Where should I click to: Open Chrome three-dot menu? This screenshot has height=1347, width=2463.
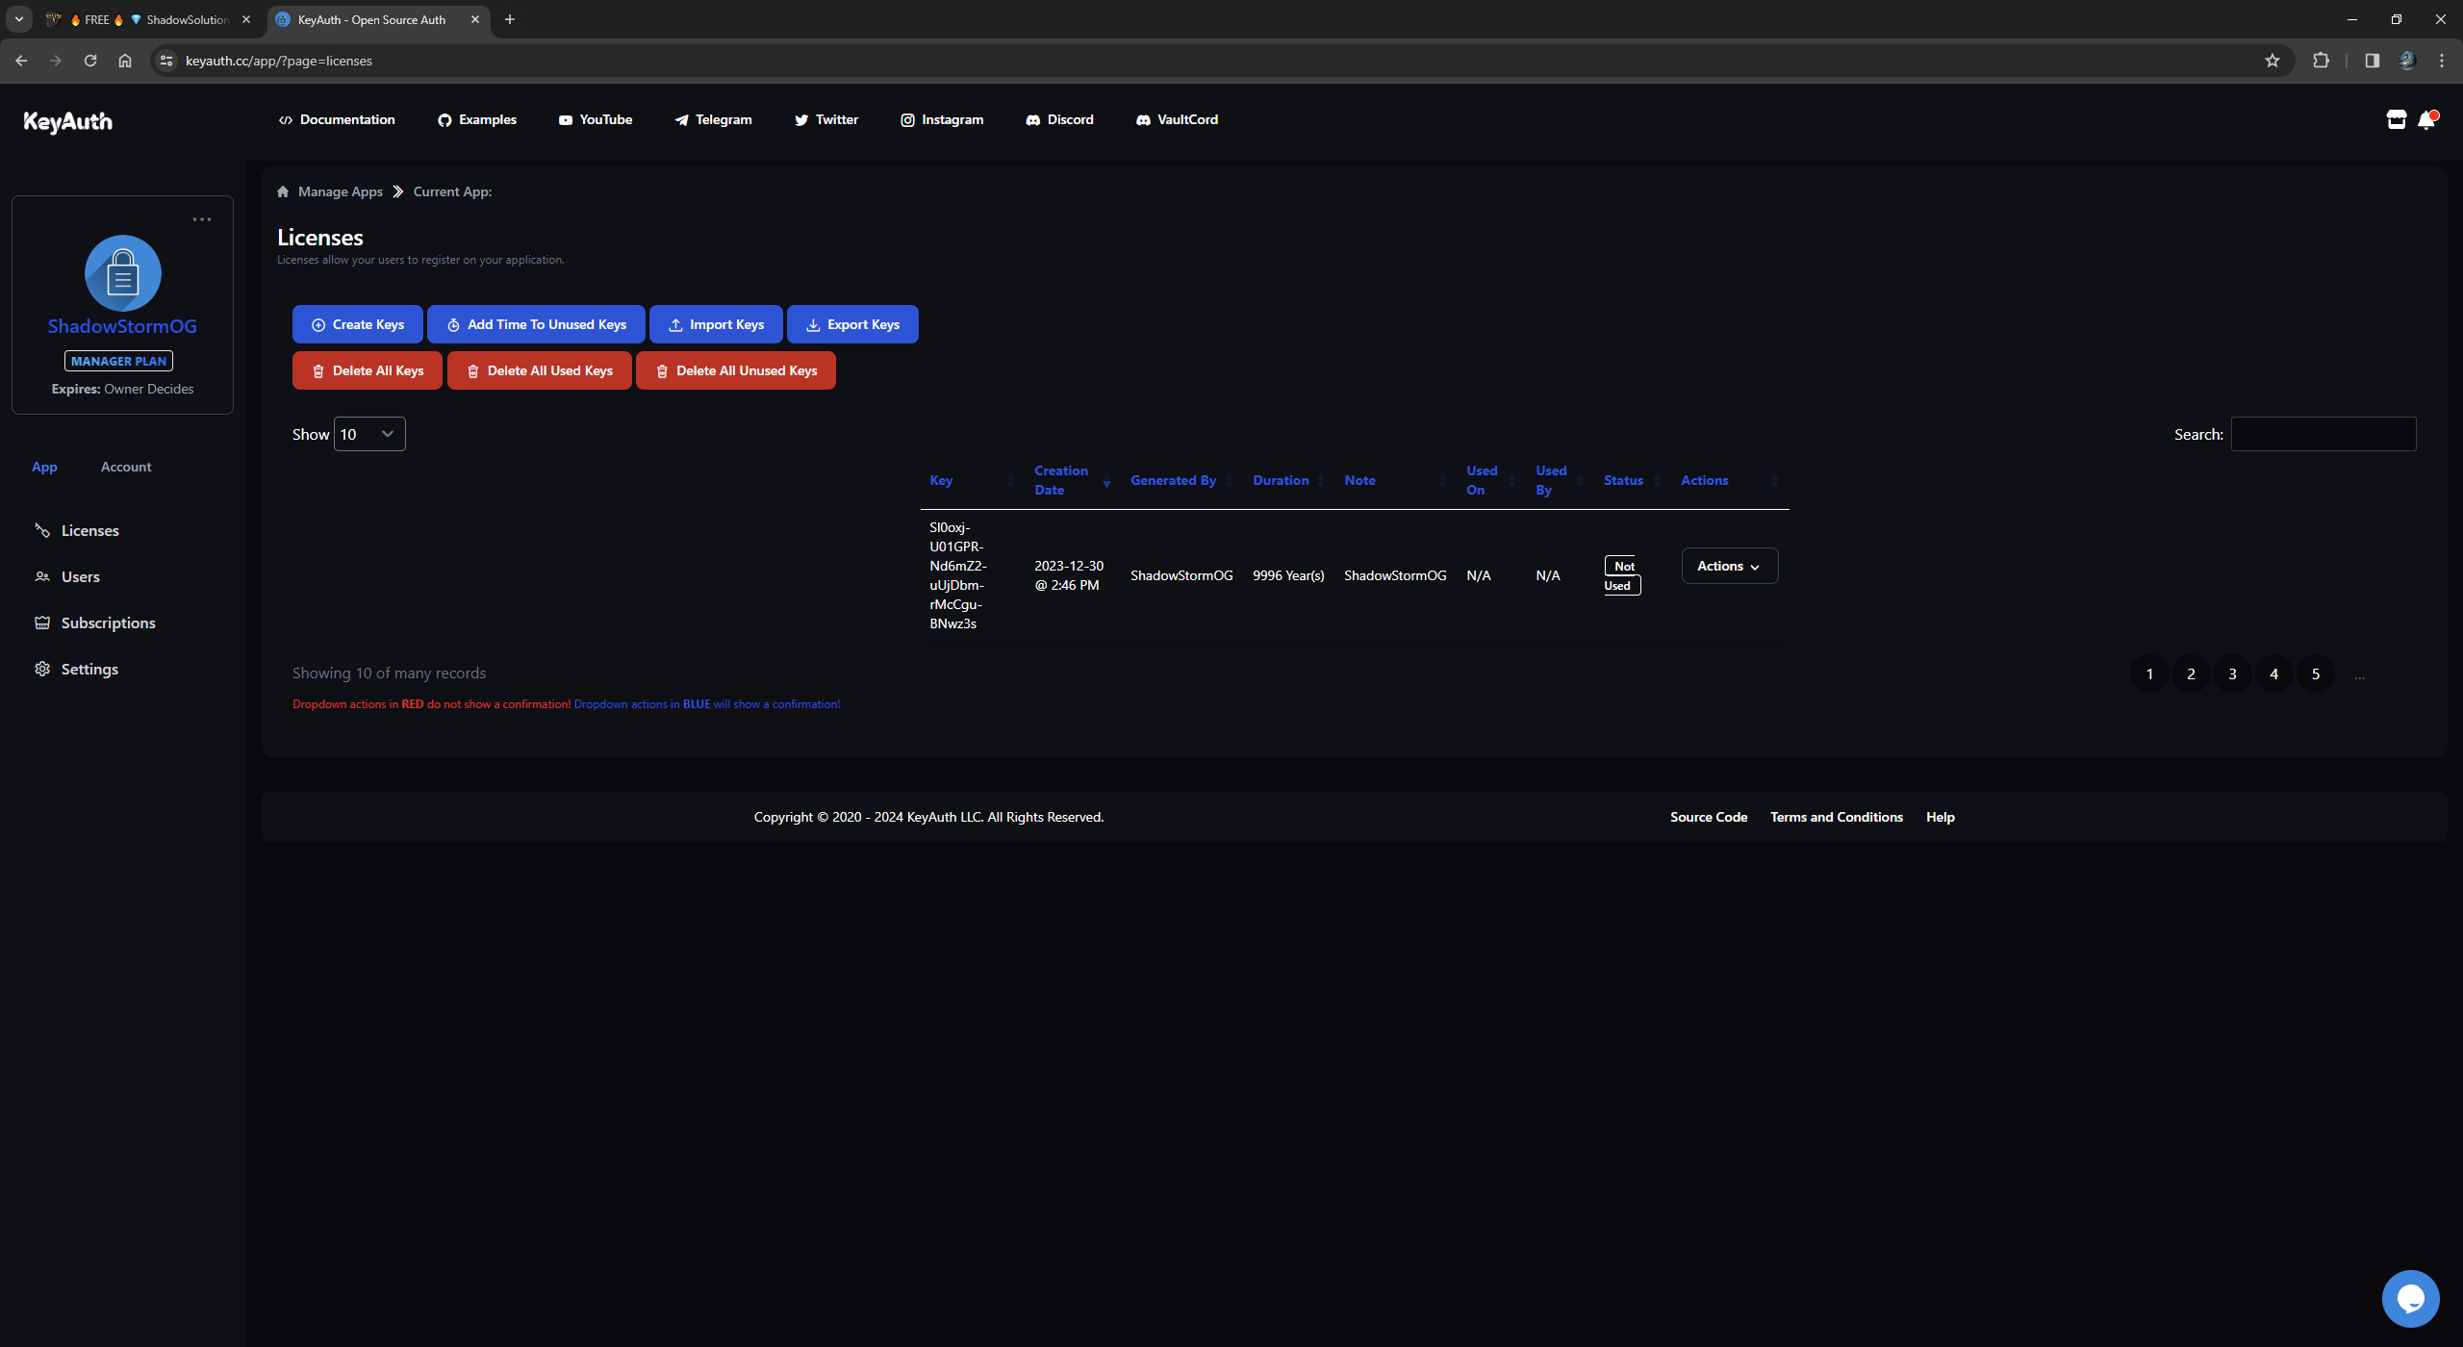click(2442, 61)
